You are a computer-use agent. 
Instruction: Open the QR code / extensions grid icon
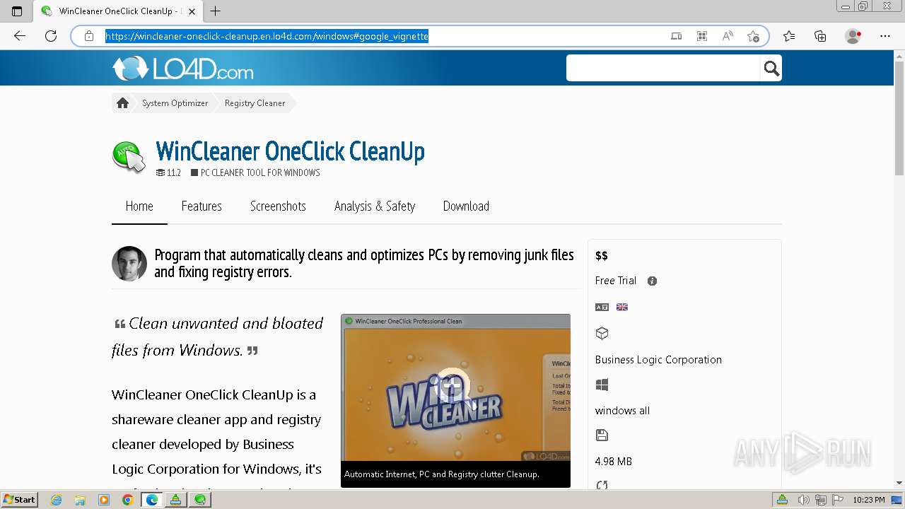(702, 36)
